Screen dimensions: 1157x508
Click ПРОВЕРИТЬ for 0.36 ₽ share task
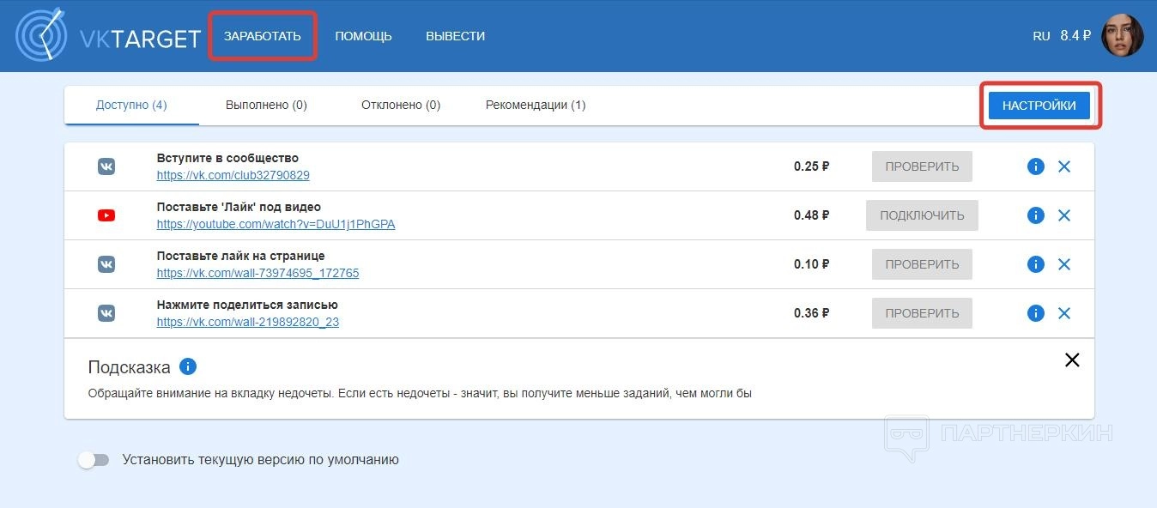click(x=922, y=313)
